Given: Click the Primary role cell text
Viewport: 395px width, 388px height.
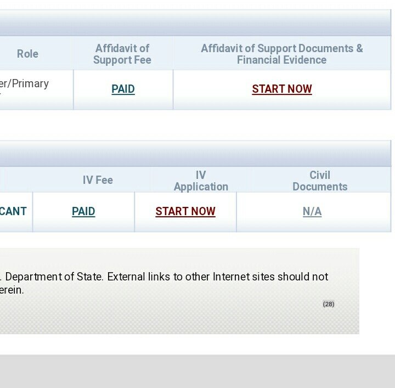Looking at the screenshot, I should click(25, 84).
